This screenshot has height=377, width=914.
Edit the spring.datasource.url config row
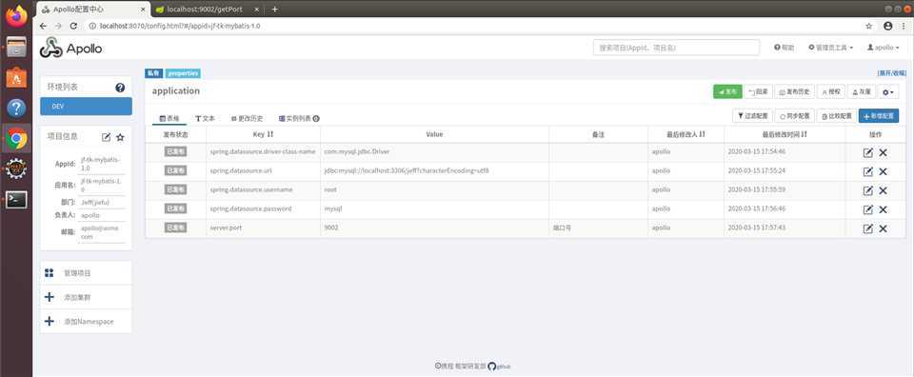point(867,171)
